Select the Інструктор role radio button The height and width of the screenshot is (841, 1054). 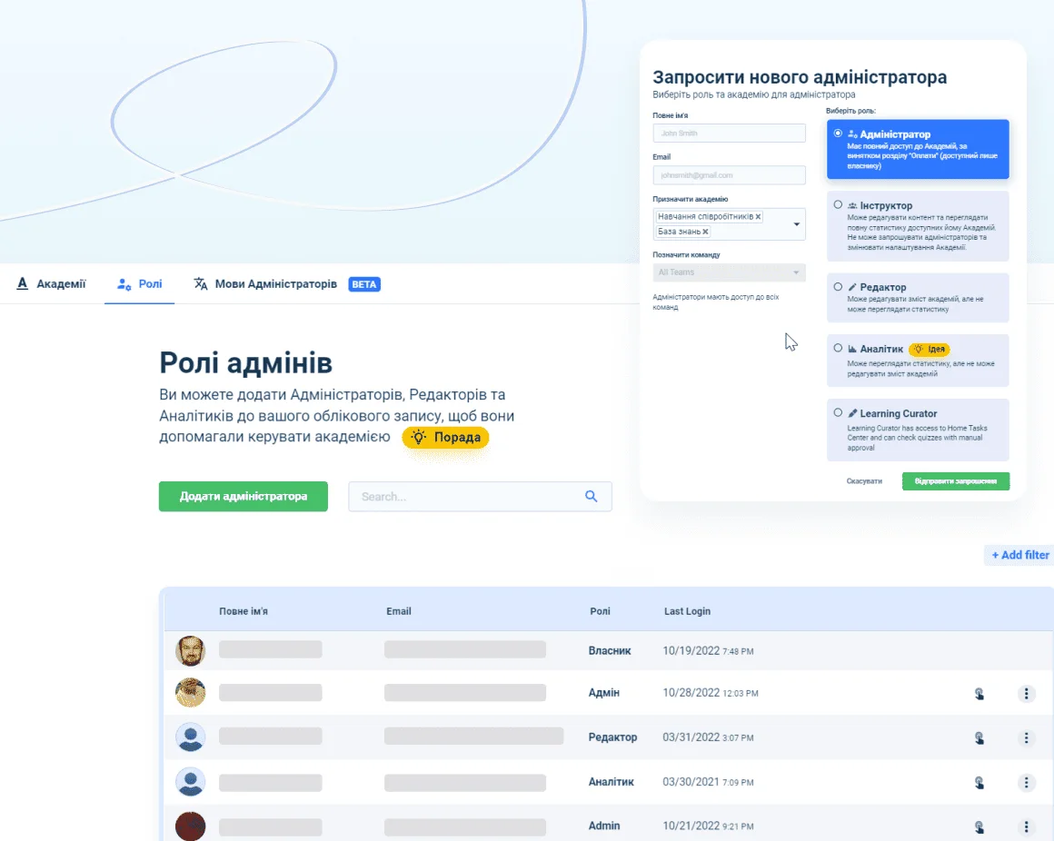[x=838, y=205]
